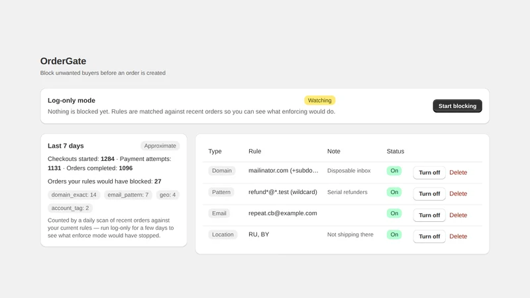Click the refund*@*.test (wildcard) rule text

(x=283, y=192)
